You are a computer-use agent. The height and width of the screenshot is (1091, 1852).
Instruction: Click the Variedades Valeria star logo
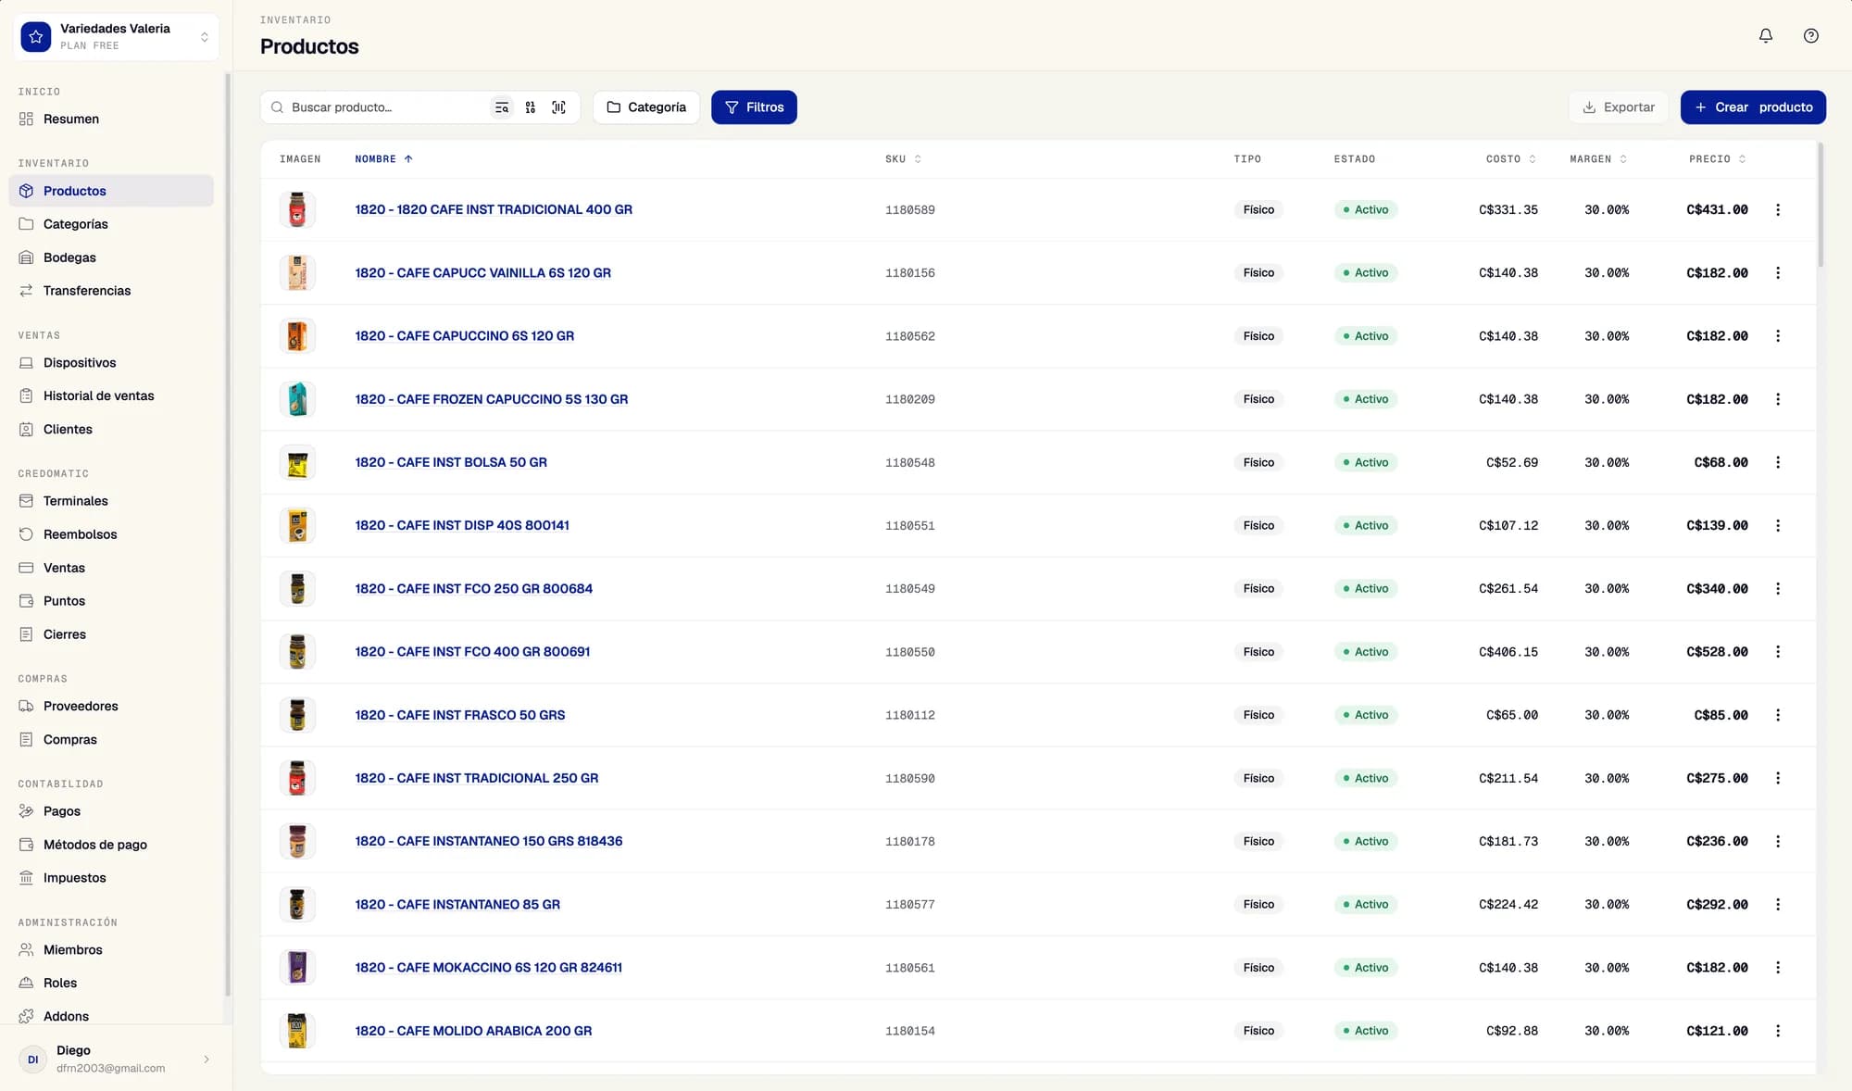click(36, 37)
